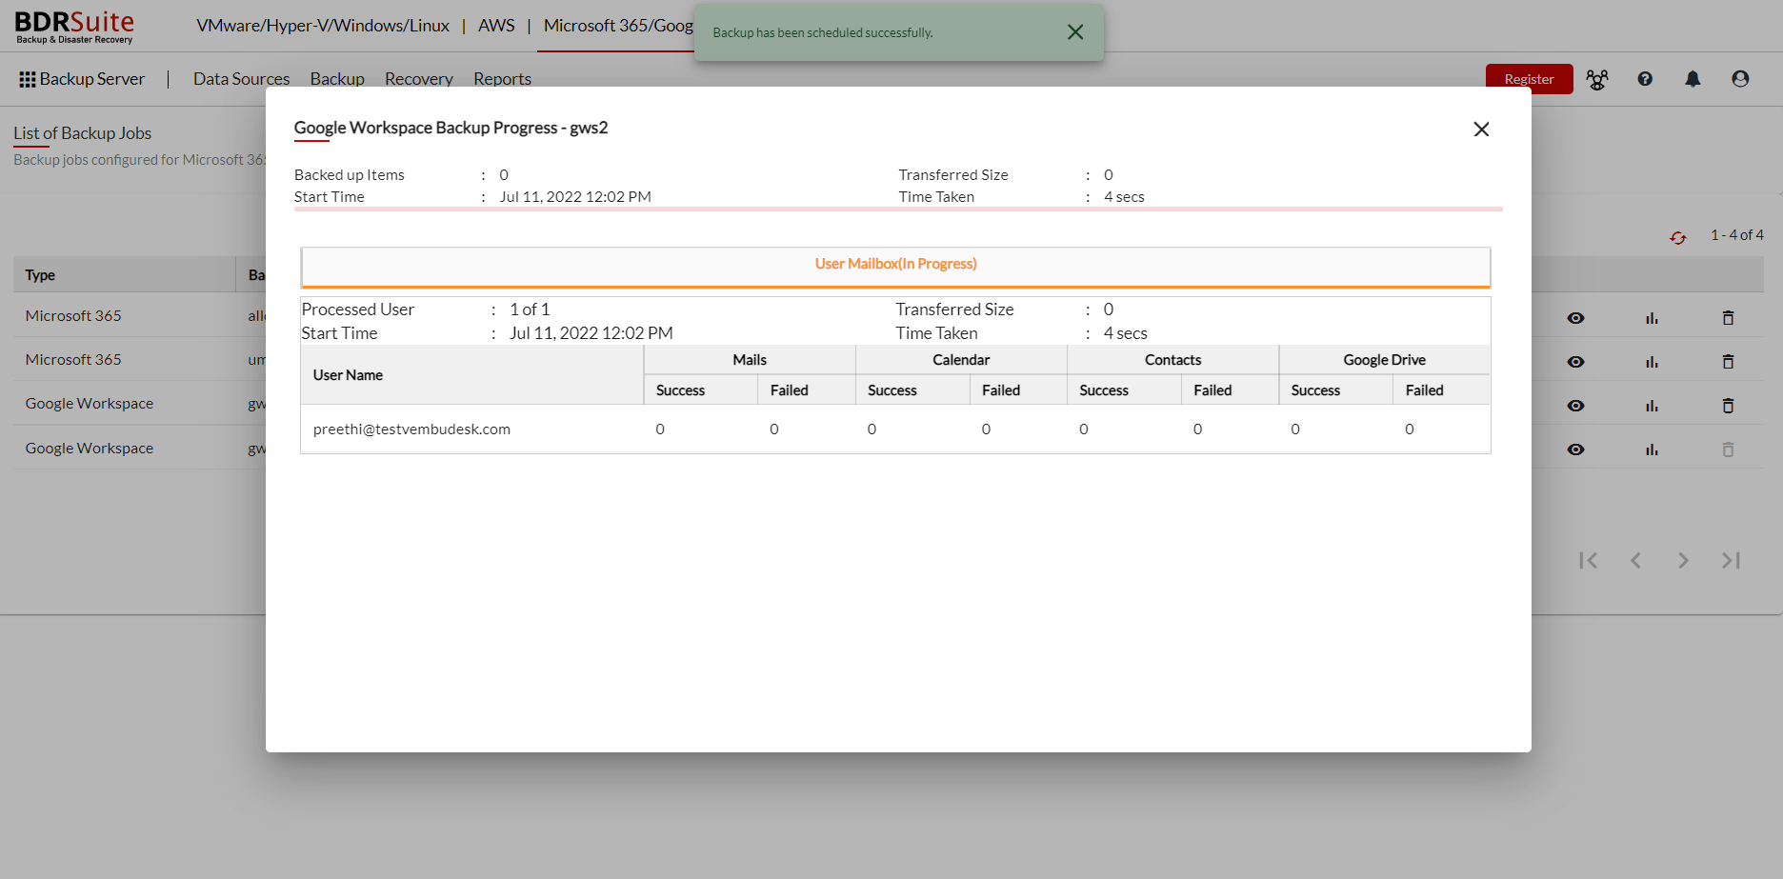Viewport: 1783px width, 879px height.
Task: Click the preethi@testvembudesk.com user row
Action: 895,430
